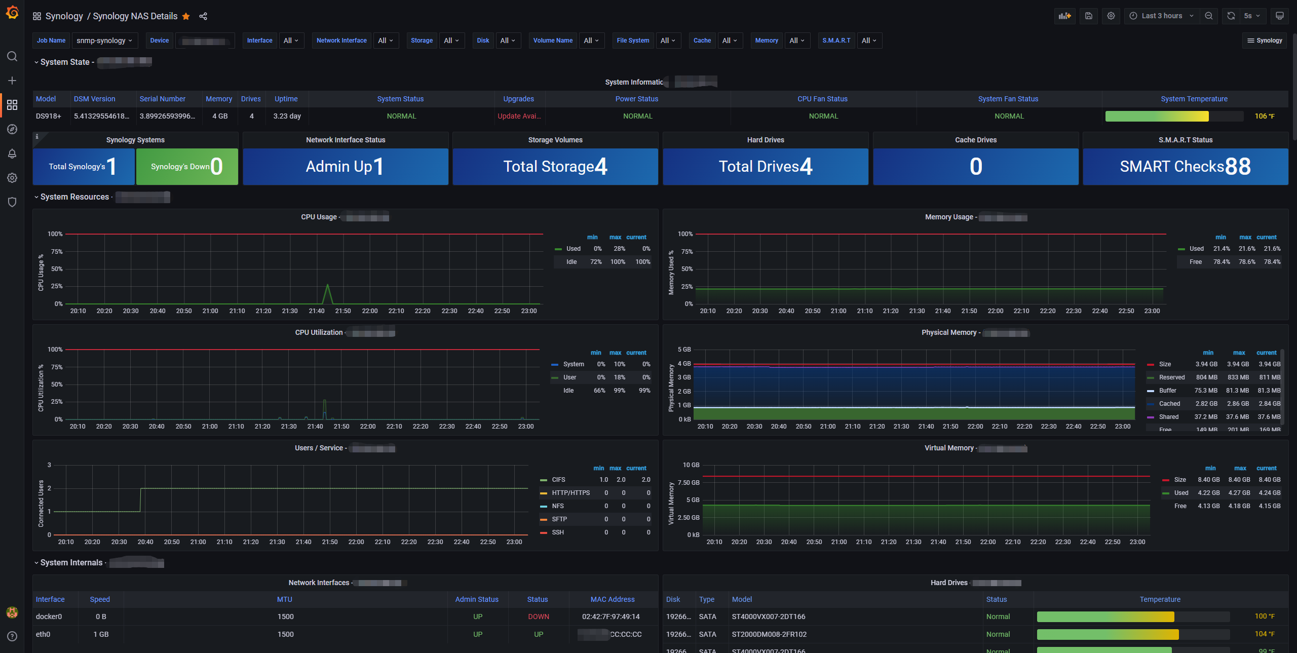The image size is (1297, 653).
Task: Open the File System All dropdown
Action: click(668, 41)
